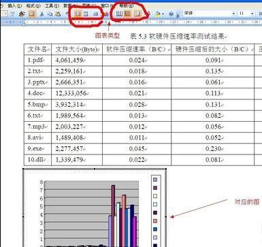Image resolution: width=262 pixels, height=247 pixels.
Task: Open the 插入 (Insert) menu
Action: [14, 6]
